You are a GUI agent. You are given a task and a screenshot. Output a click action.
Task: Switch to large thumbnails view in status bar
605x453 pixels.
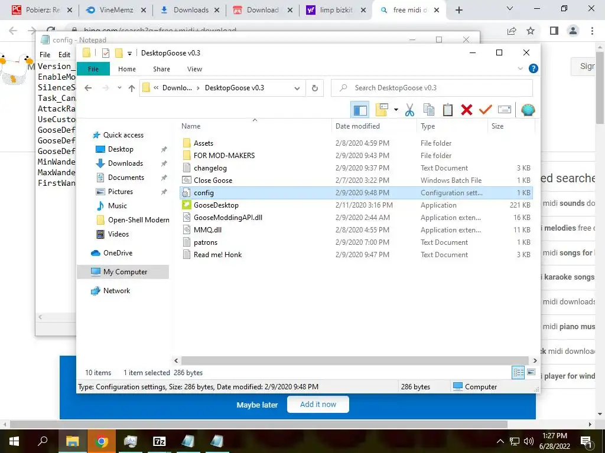pos(531,372)
